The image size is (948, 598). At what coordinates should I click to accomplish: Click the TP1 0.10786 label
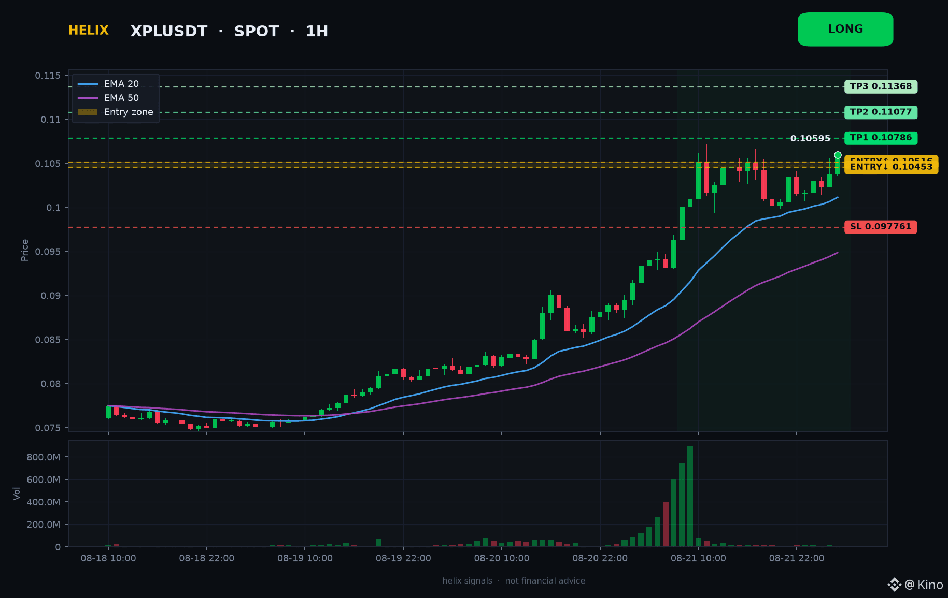tap(881, 138)
